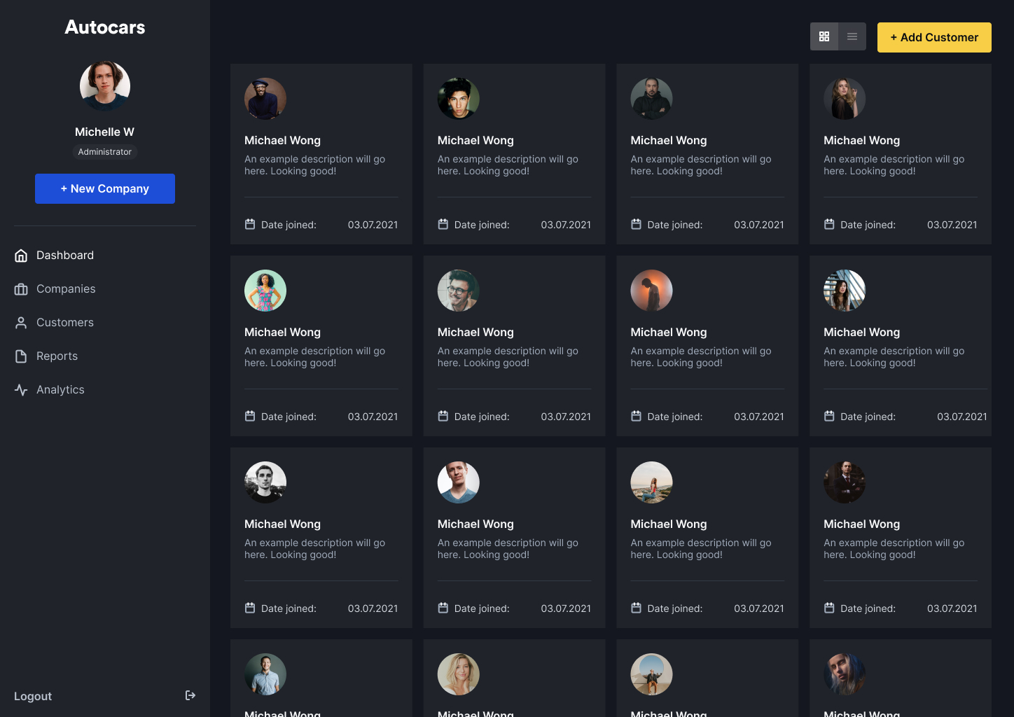Viewport: 1014px width, 717px height.
Task: Click the Analytics activity pulse icon
Action: [x=21, y=390]
